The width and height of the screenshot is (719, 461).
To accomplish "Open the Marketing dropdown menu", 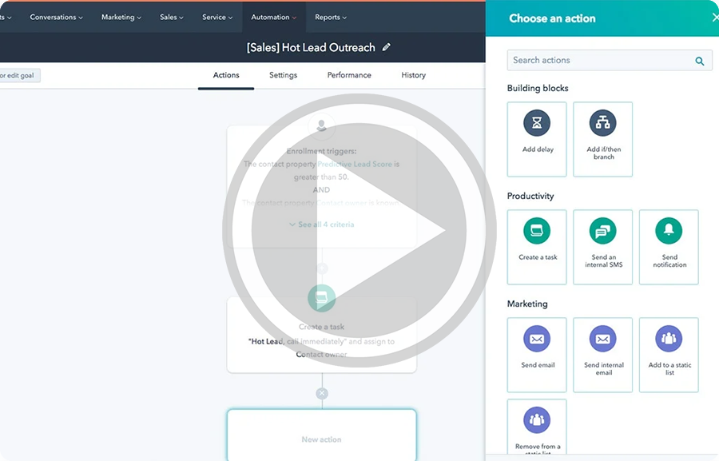I will click(x=121, y=17).
